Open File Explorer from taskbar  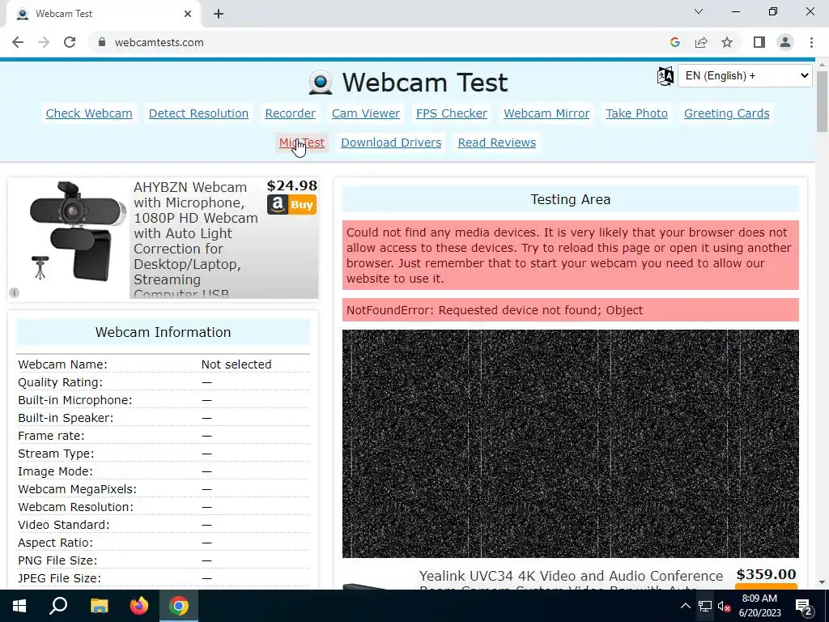click(x=99, y=606)
